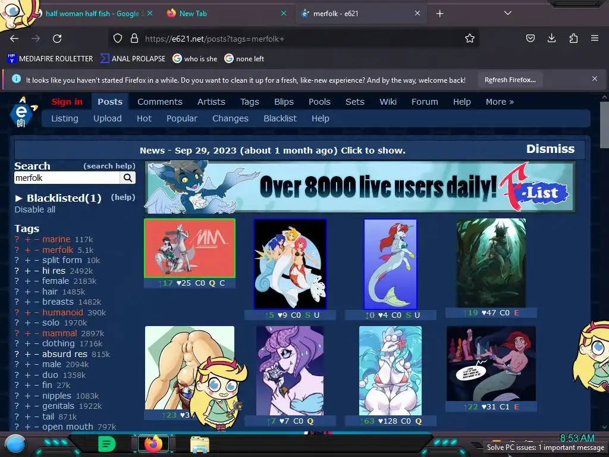The height and width of the screenshot is (457, 609).
Task: Expand the Blacklisted(1) section
Action: 58,198
